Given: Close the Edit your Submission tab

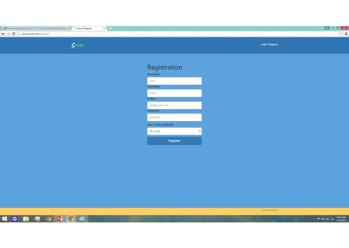Looking at the screenshot, I should [x=34, y=29].
